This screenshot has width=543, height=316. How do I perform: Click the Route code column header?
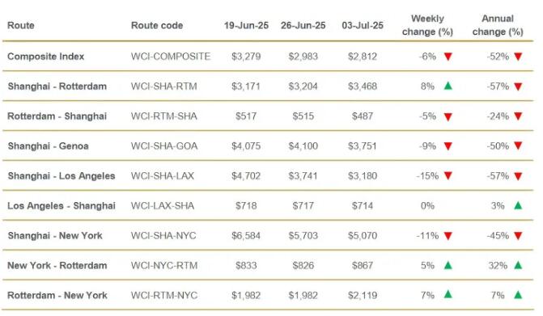click(x=157, y=26)
